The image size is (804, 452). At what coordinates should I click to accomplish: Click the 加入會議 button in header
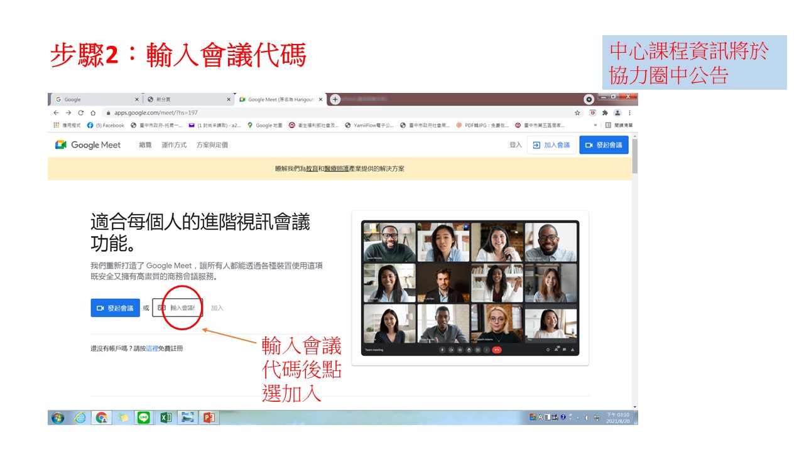pos(551,145)
